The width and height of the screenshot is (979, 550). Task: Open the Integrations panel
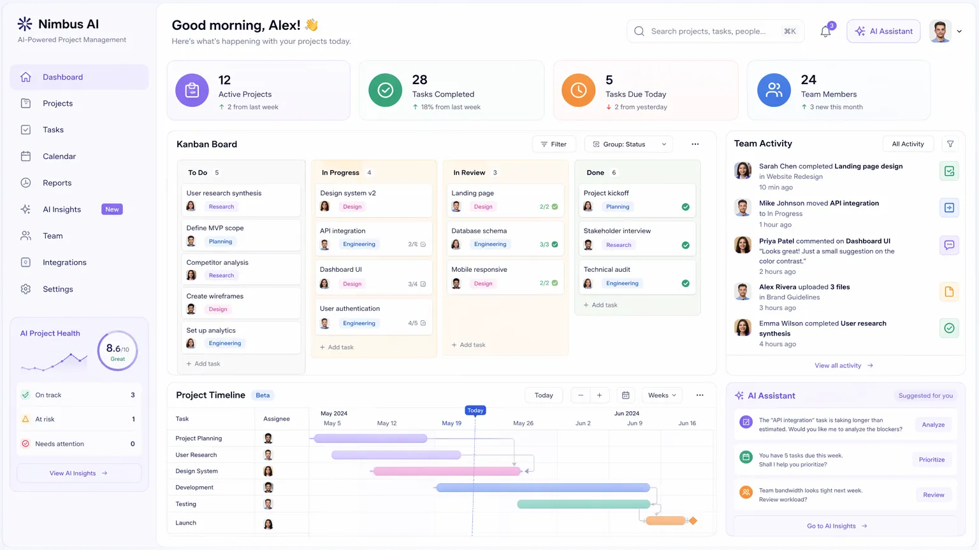tap(64, 262)
